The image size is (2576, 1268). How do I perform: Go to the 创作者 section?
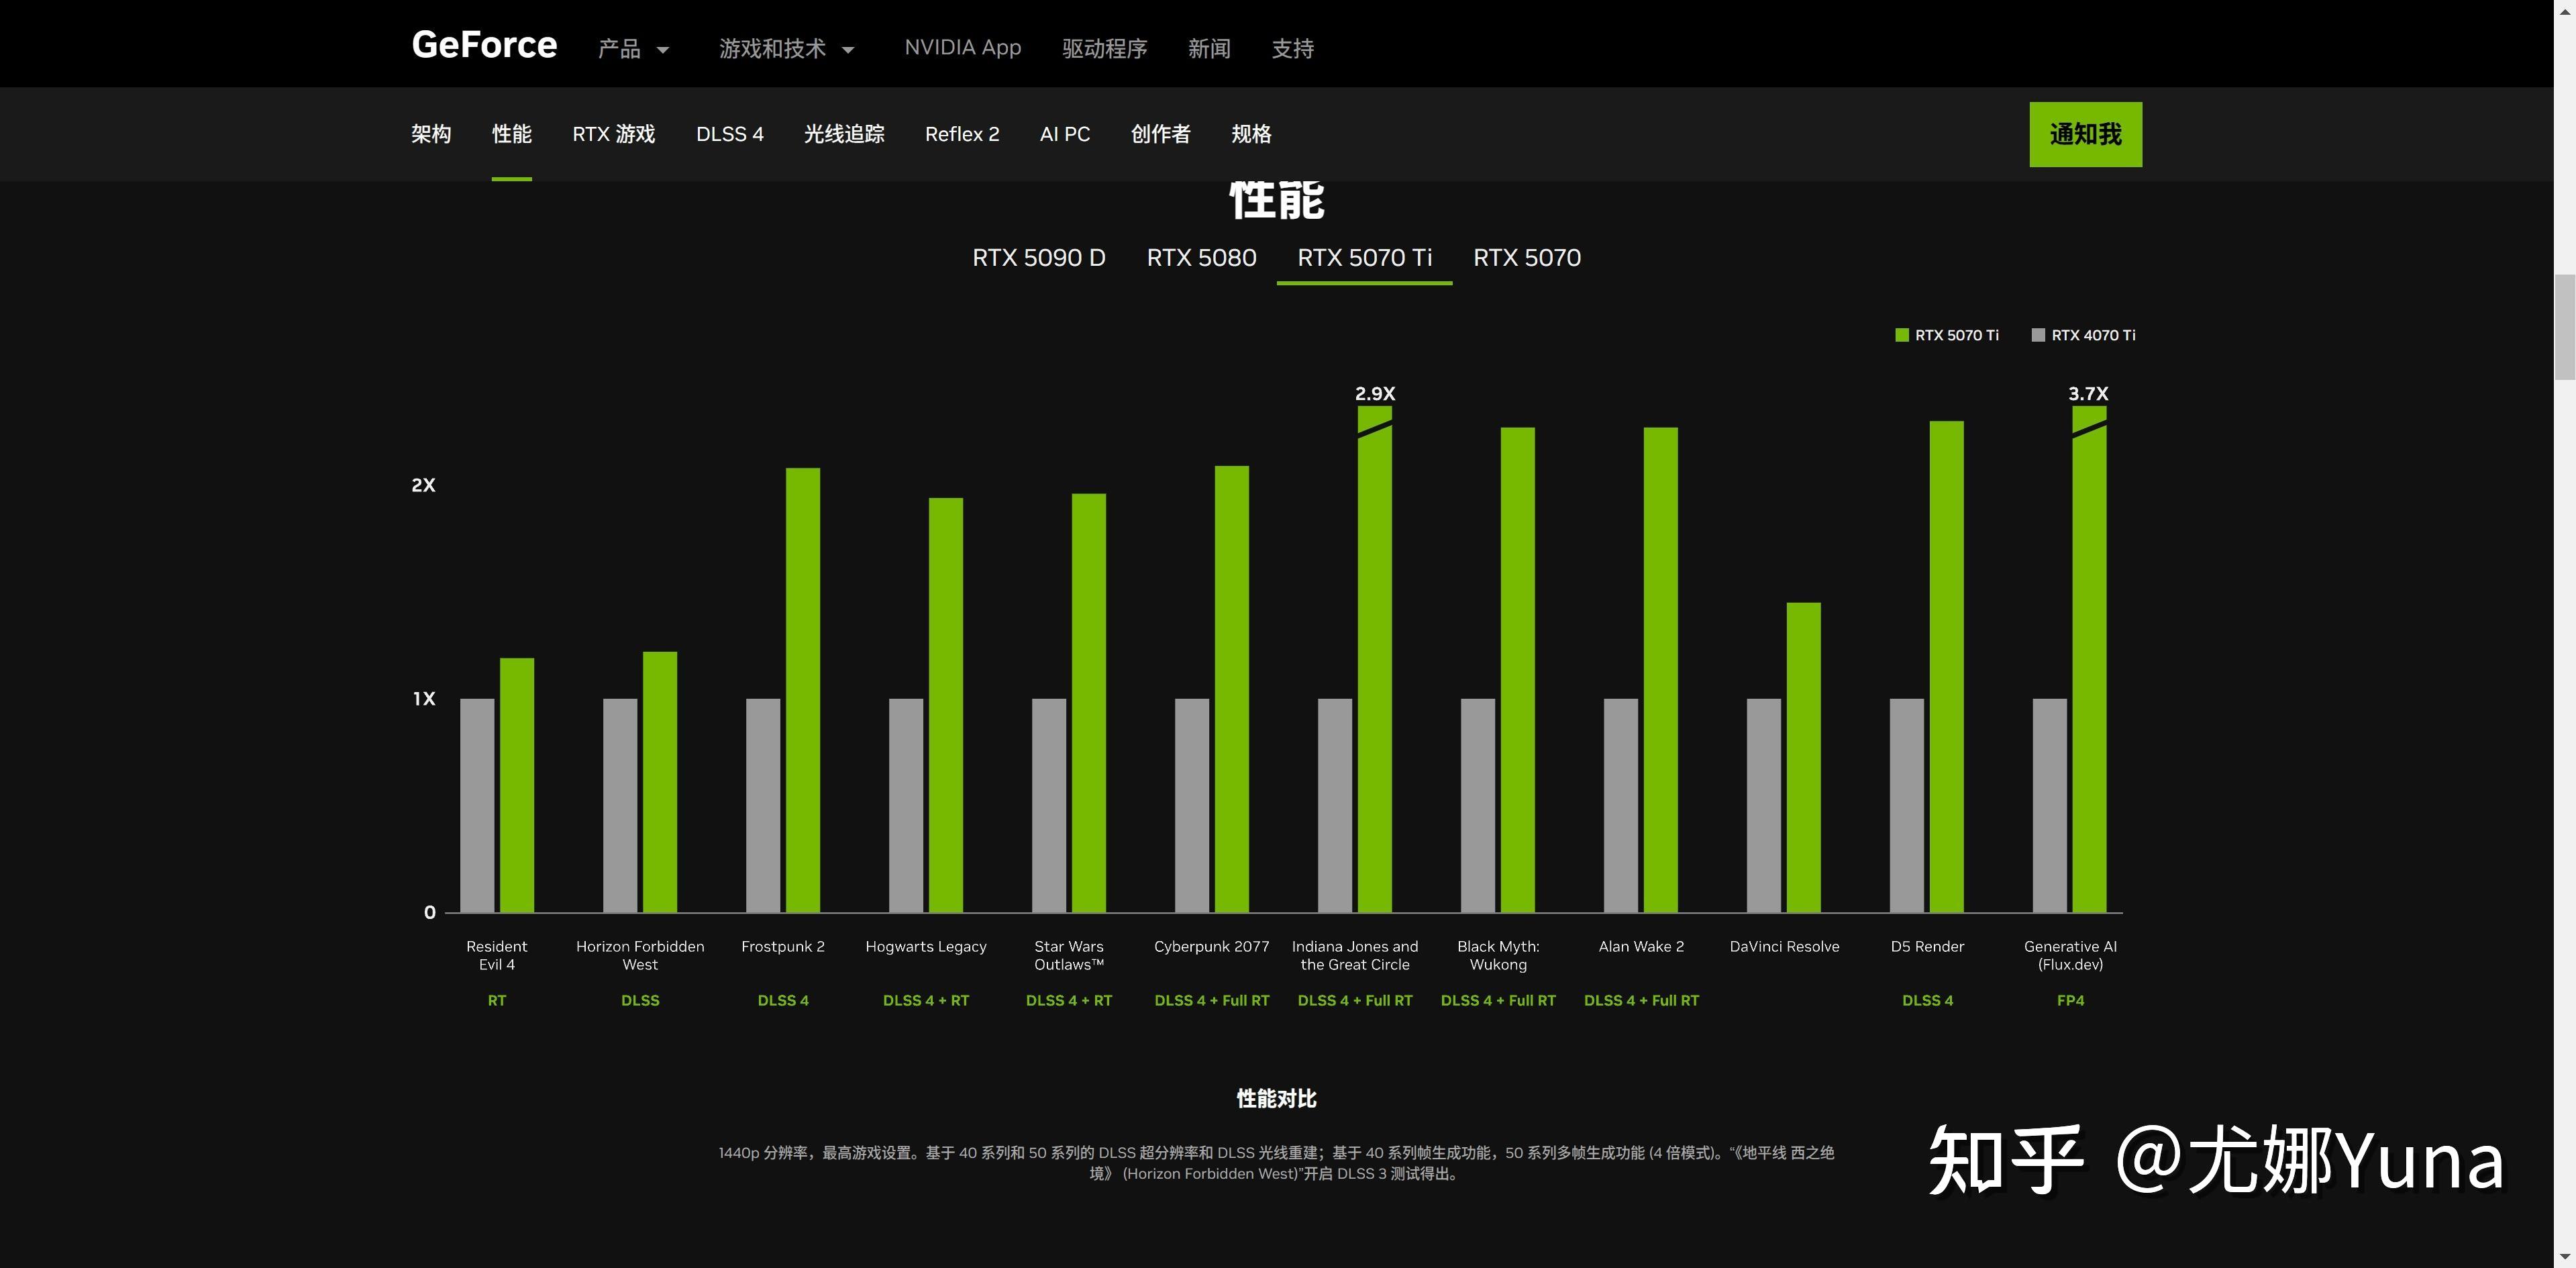[x=1160, y=134]
